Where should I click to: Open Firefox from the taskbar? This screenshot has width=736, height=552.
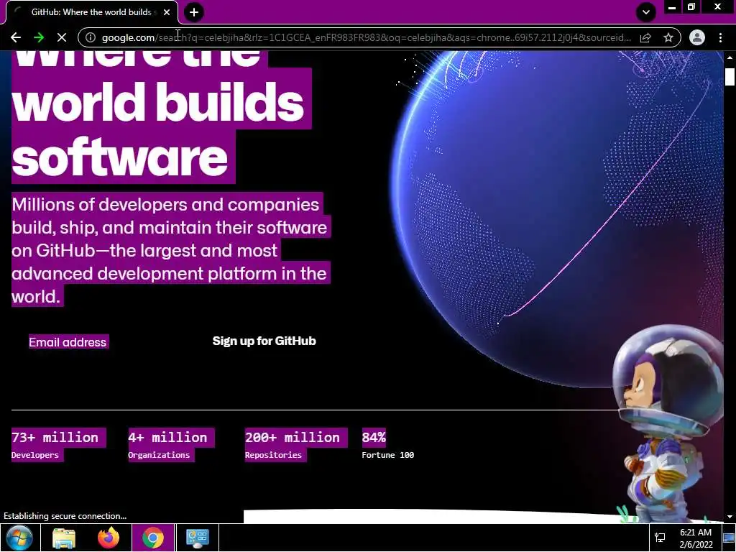(109, 538)
